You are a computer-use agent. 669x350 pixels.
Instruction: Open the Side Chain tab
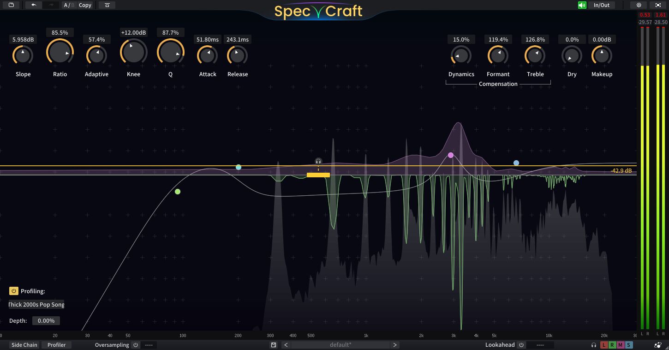tap(24, 345)
